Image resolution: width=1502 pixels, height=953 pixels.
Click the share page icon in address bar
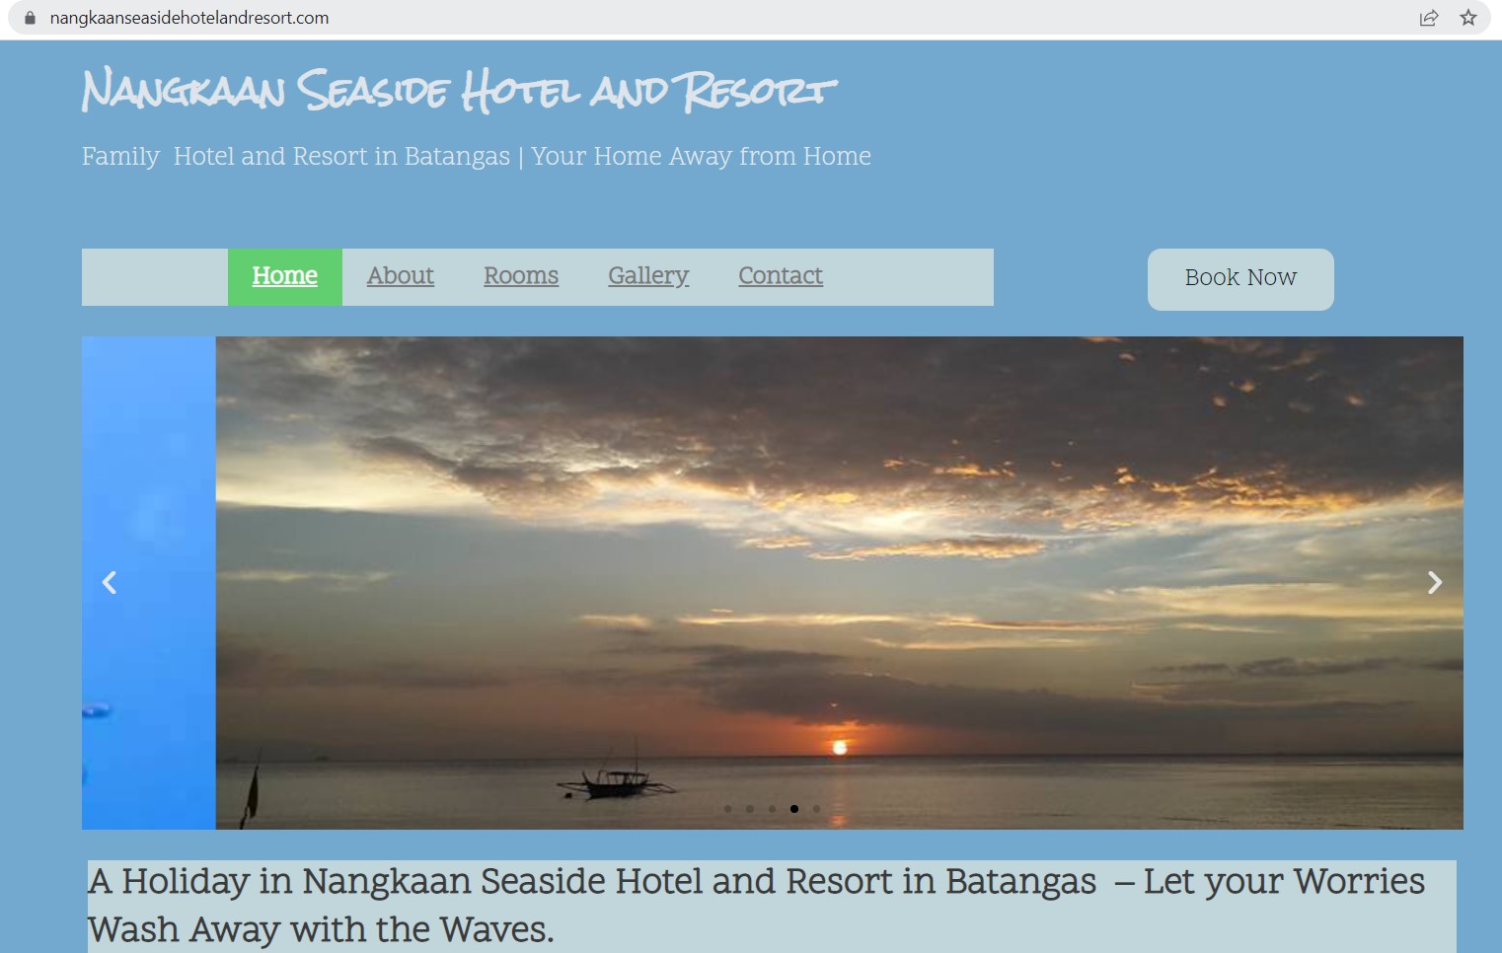point(1428,18)
